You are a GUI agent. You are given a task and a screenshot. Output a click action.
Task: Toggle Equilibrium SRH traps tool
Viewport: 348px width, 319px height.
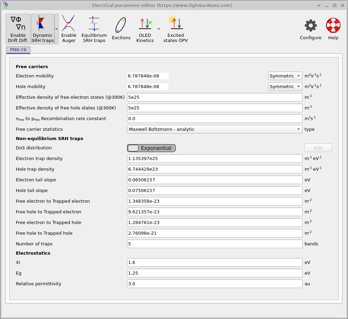pos(94,29)
